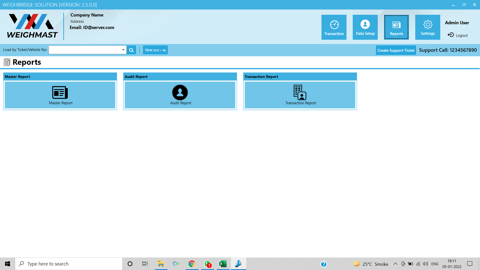Click Create Support Ticket button
Viewport: 480px width, 270px height.
[396, 50]
